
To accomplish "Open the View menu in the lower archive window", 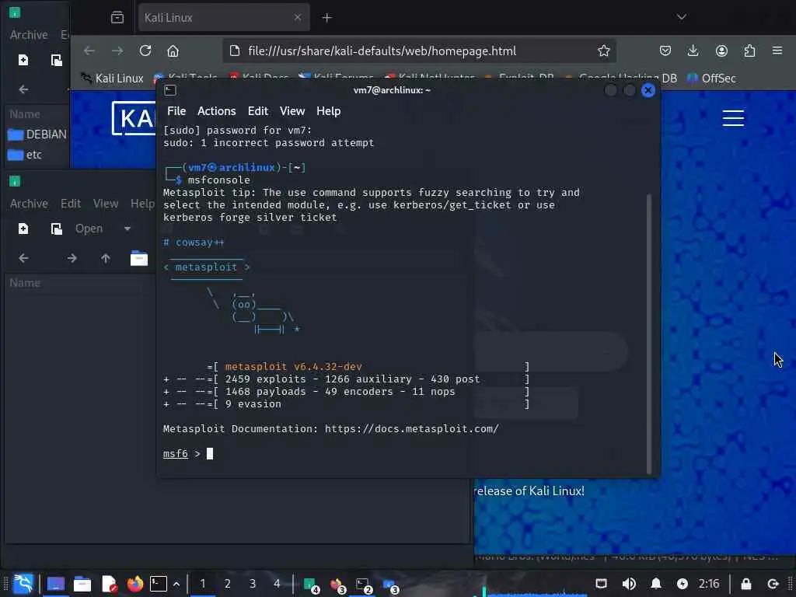I will [x=106, y=204].
